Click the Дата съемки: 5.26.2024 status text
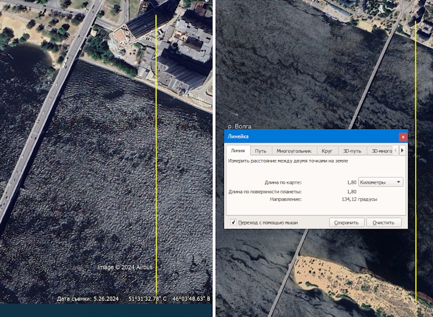This screenshot has width=433, height=317. click(87, 299)
